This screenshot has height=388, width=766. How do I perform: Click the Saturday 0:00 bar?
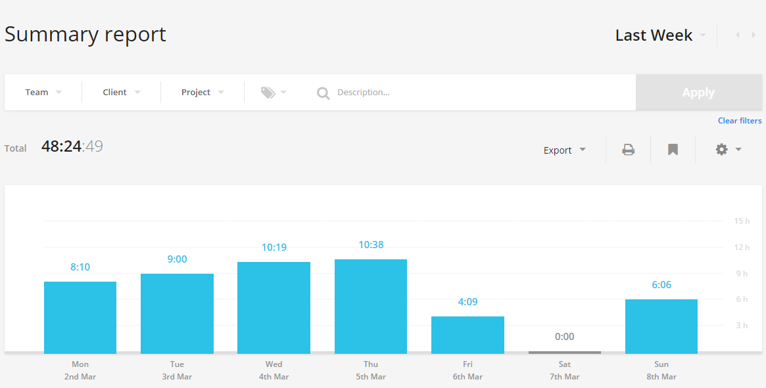point(565,353)
